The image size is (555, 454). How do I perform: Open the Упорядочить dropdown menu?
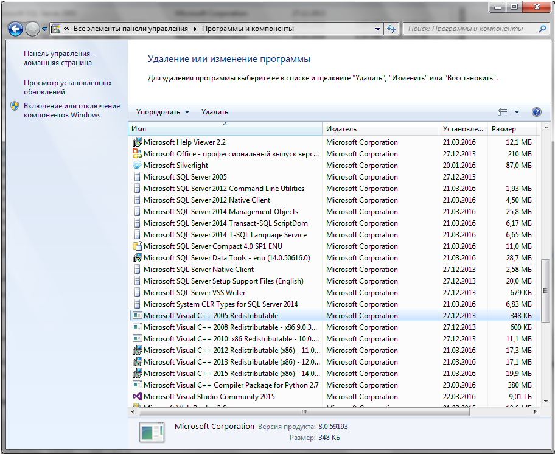[x=162, y=112]
